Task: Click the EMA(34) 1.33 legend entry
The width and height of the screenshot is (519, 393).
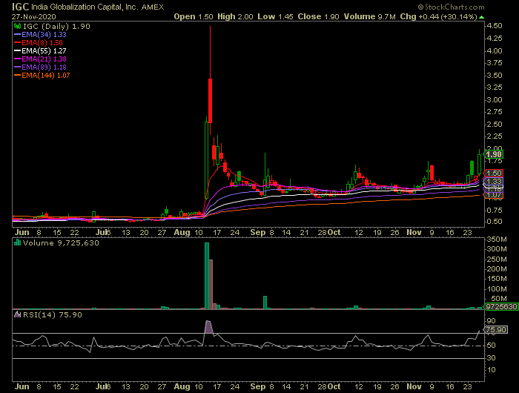Action: pyautogui.click(x=40, y=34)
